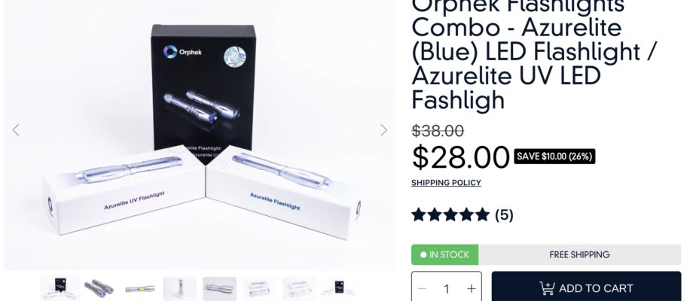Image resolution: width=693 pixels, height=301 pixels.
Task: Advance to the next product image
Action: tap(383, 130)
